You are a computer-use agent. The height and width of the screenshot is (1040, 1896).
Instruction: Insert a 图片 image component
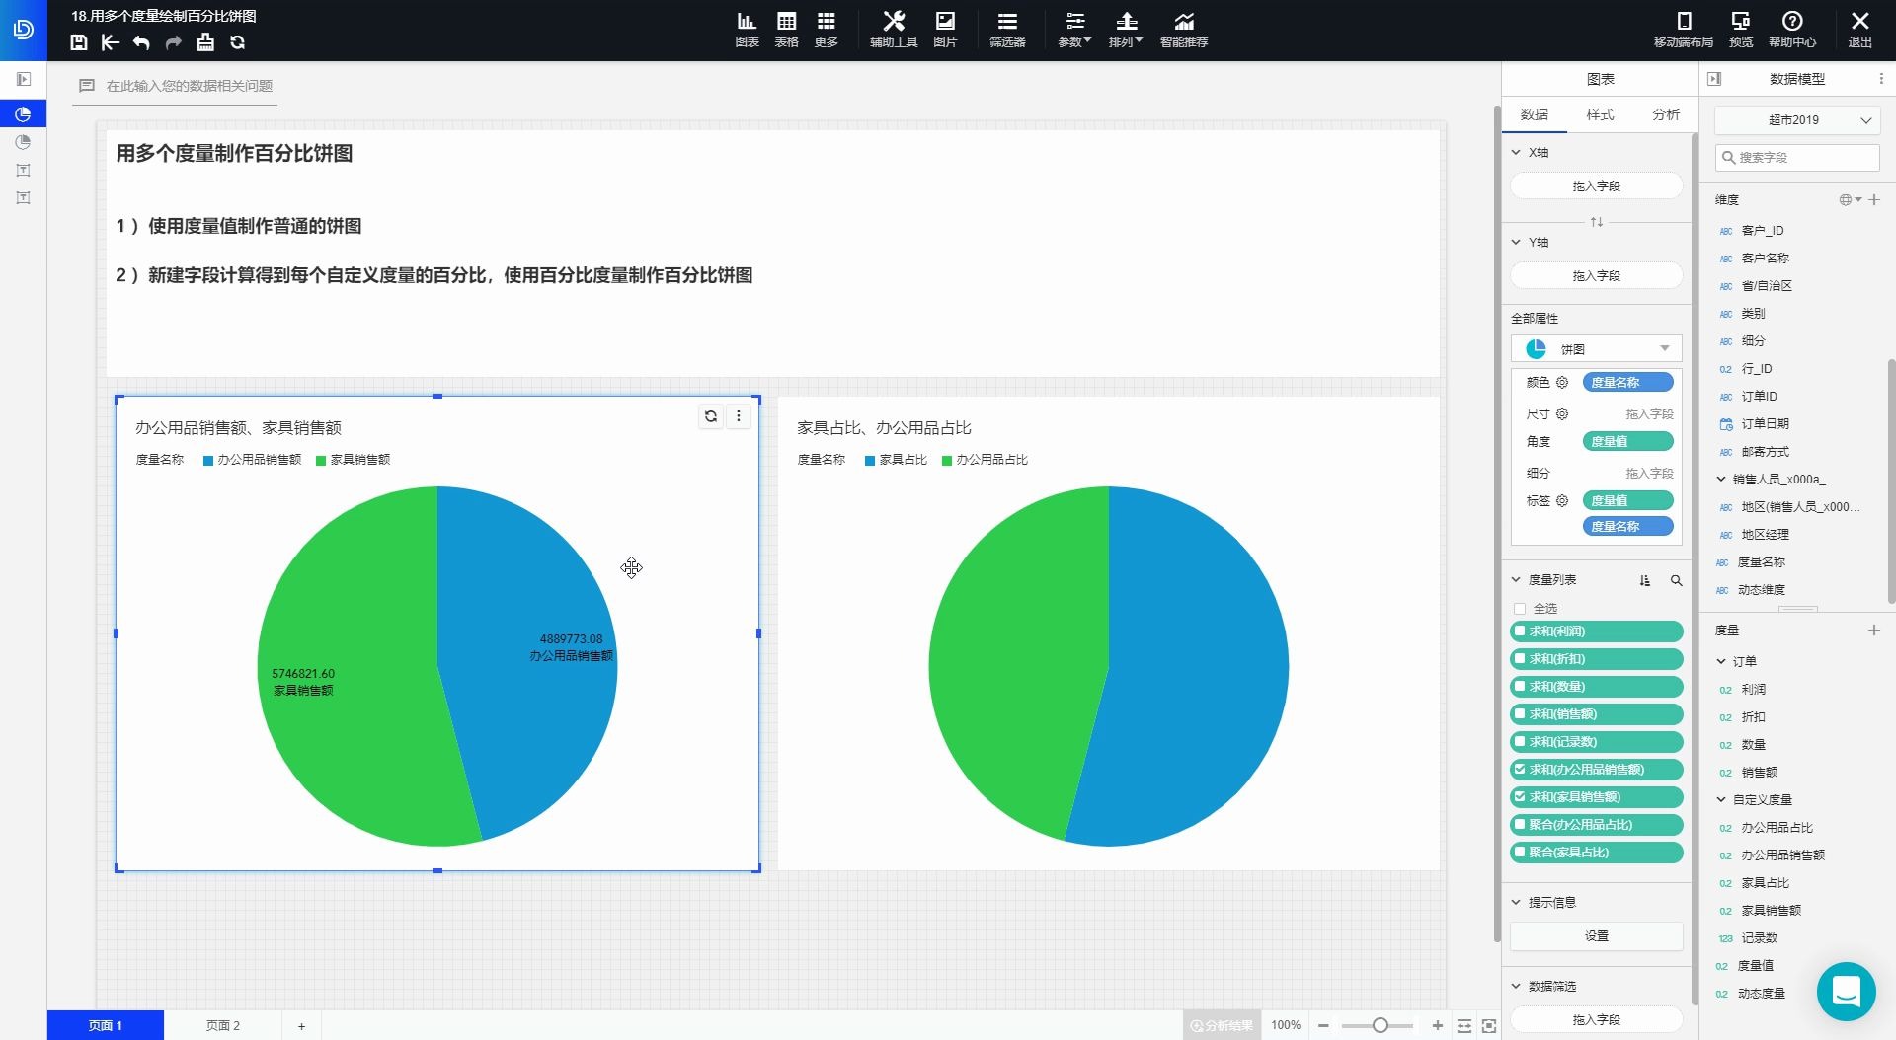click(945, 30)
